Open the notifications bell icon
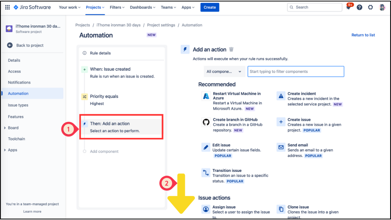This screenshot has height=220, width=391. (x=348, y=8)
